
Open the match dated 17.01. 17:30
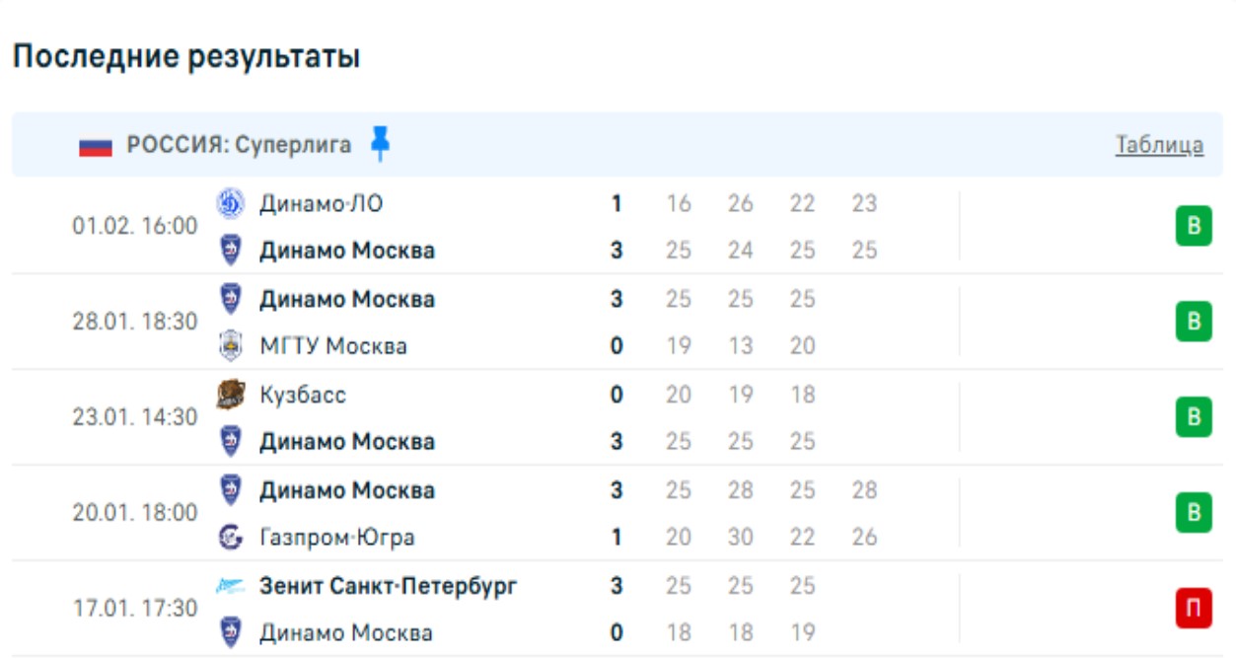pos(135,609)
